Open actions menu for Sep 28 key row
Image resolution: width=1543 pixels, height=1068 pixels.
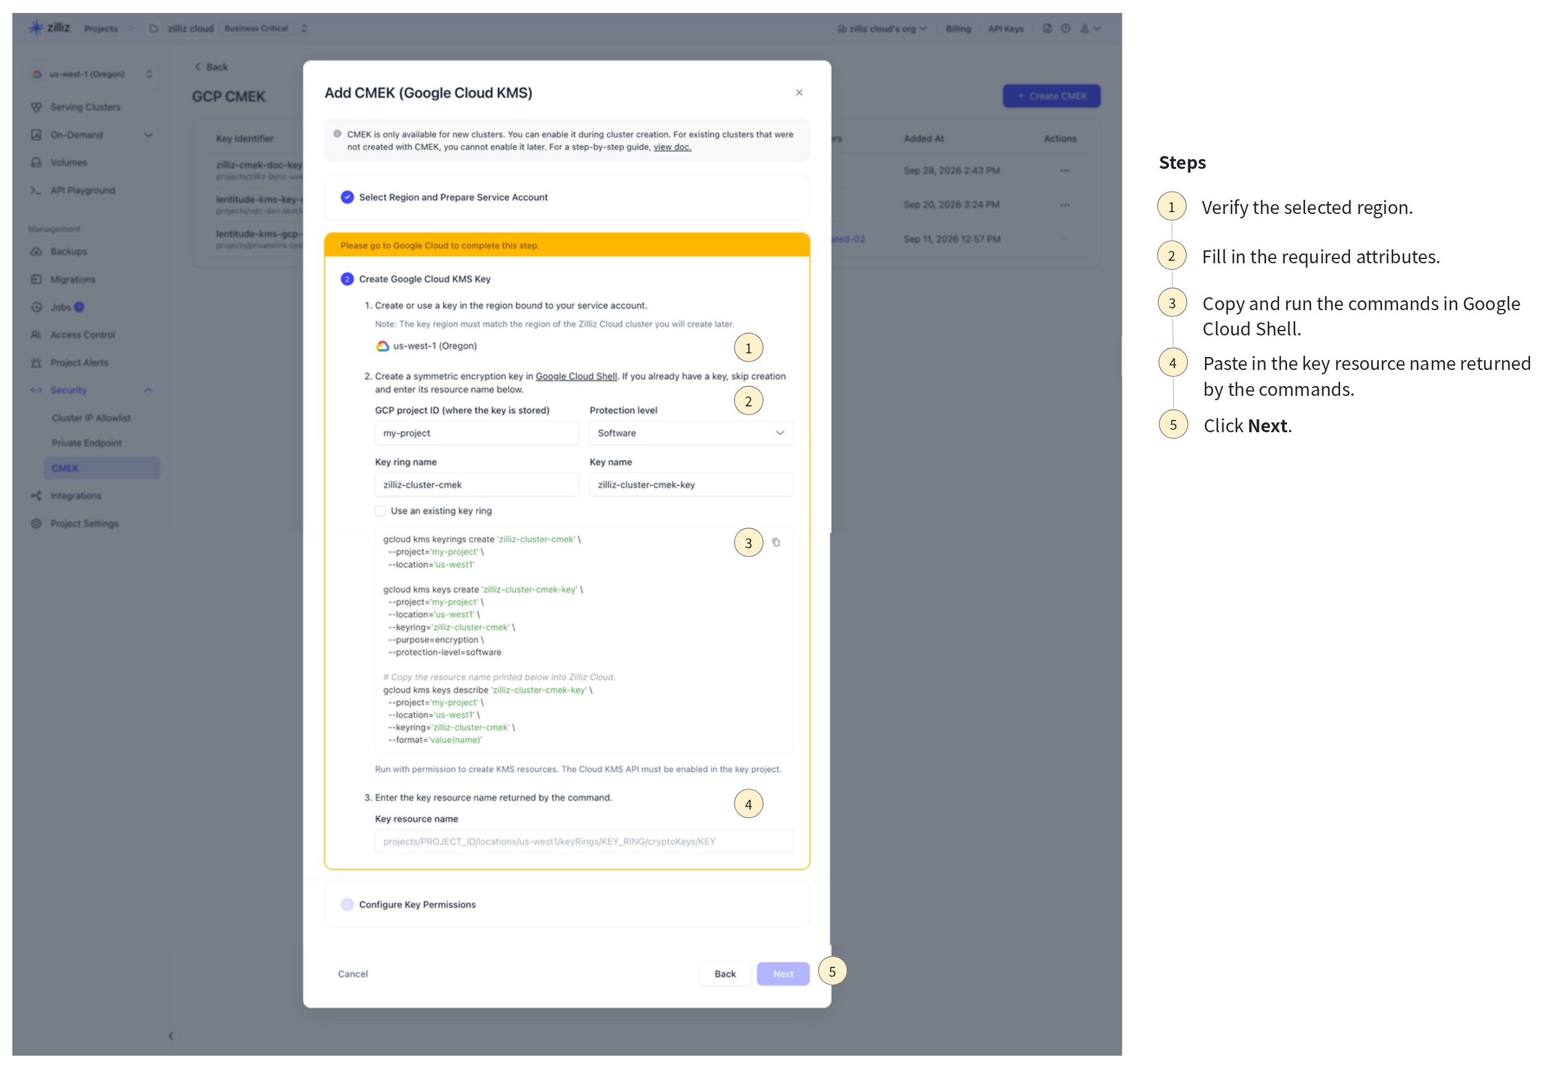click(1064, 171)
